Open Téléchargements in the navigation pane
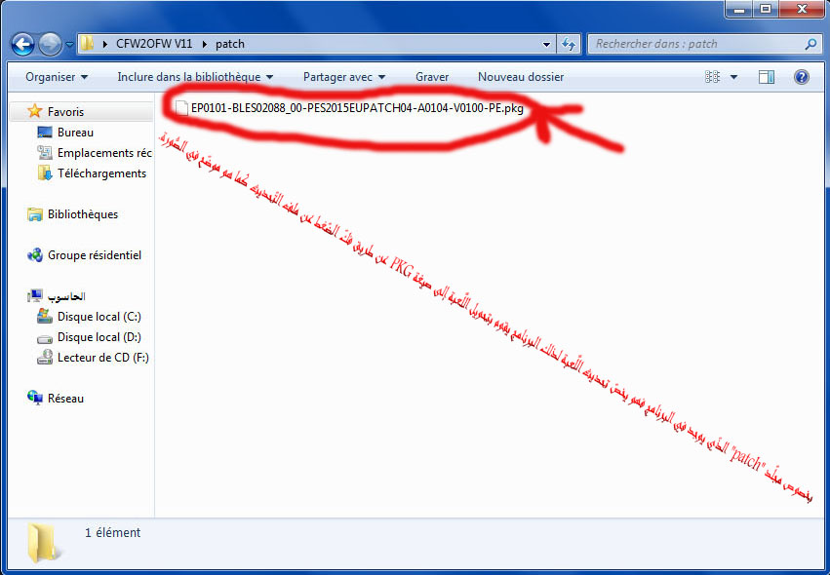 tap(101, 173)
